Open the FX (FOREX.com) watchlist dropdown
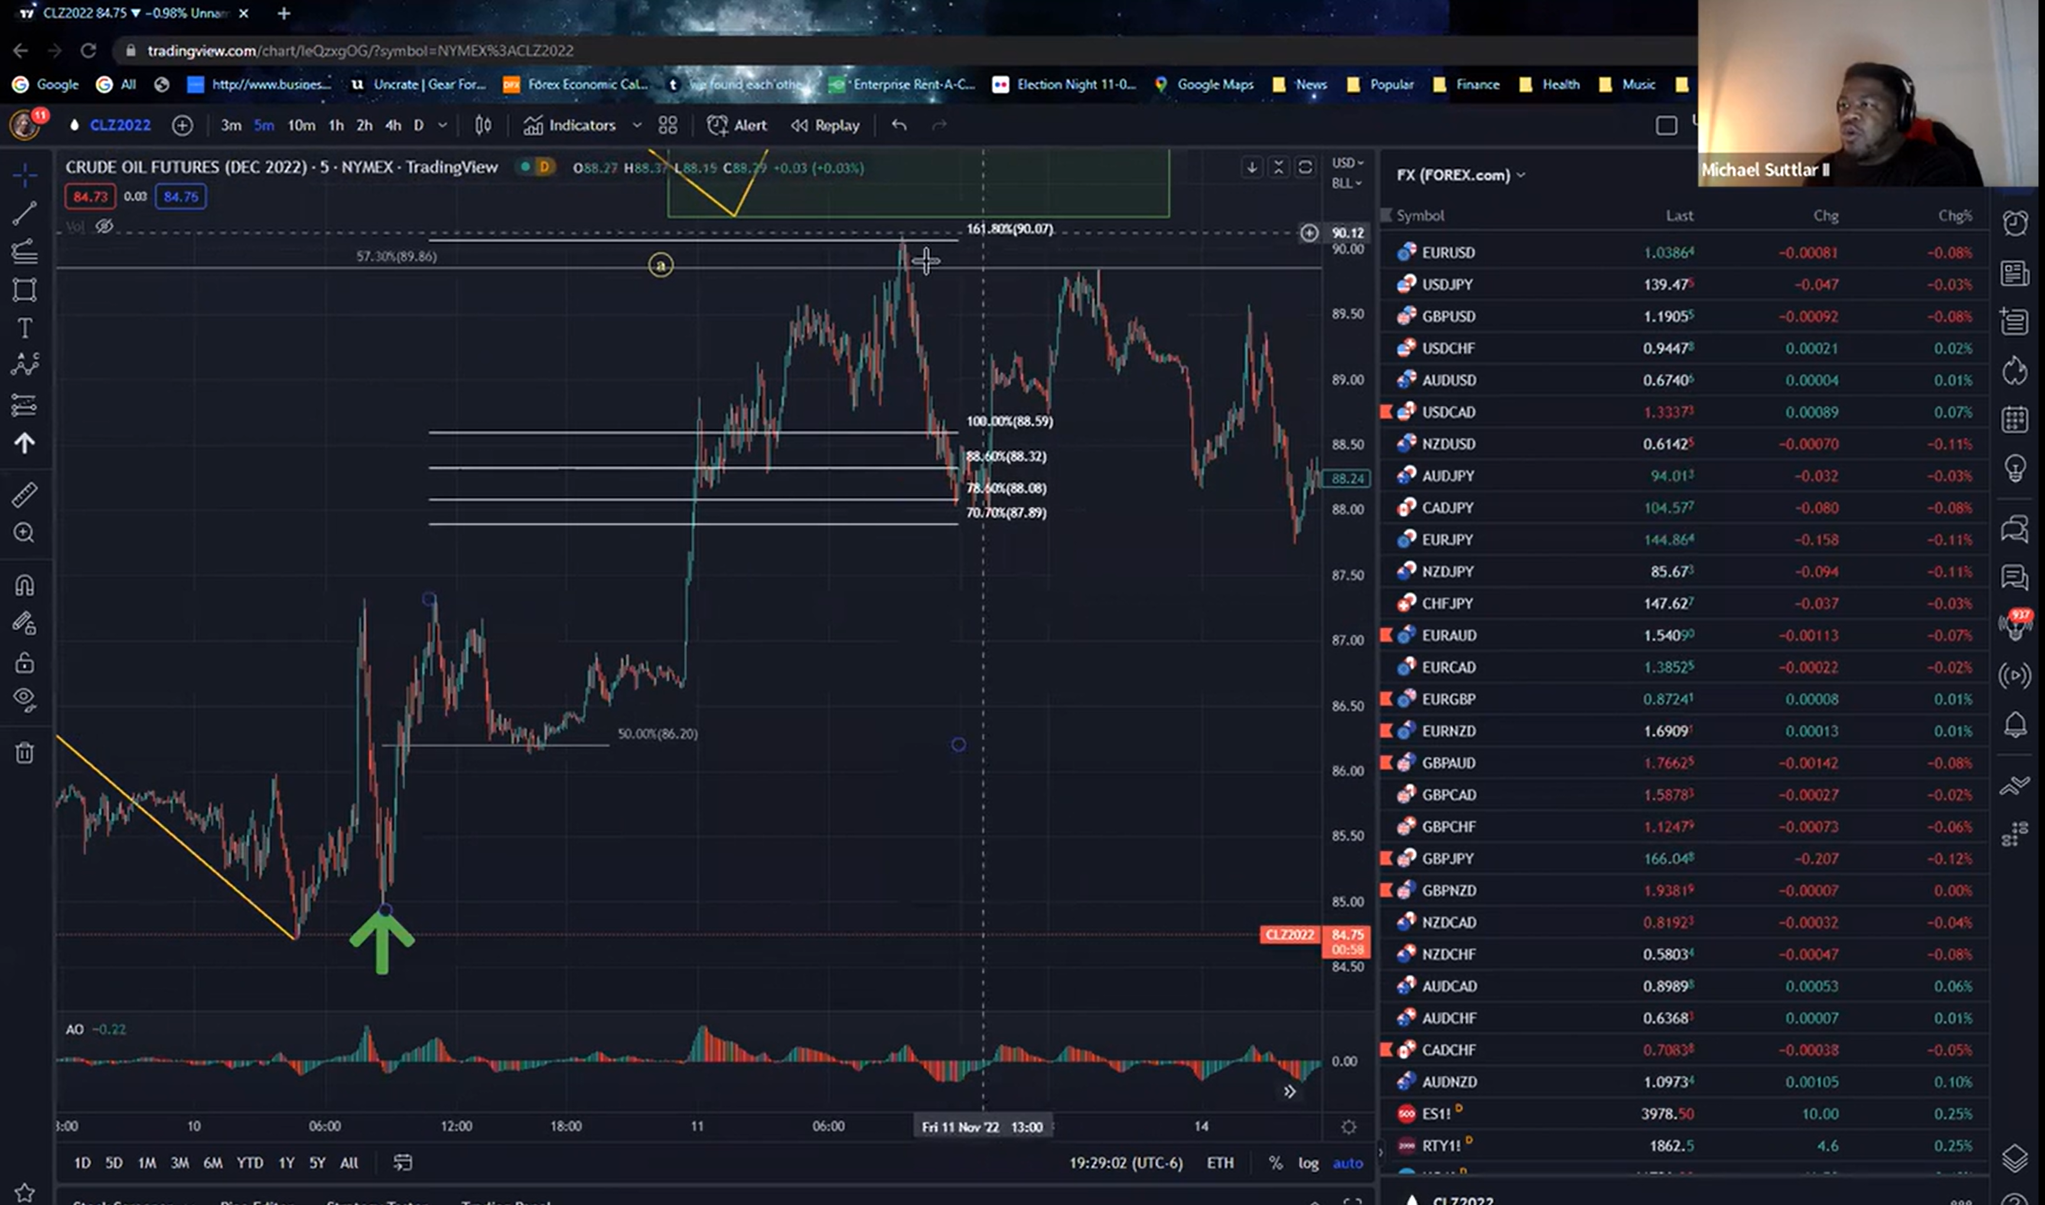 pyautogui.click(x=1460, y=175)
